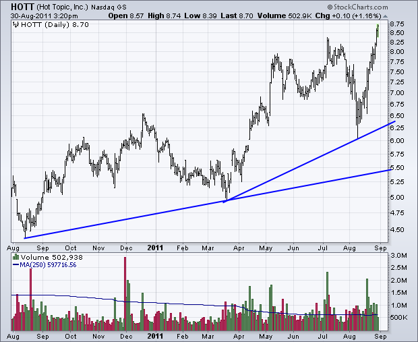Screen dimensions: 418x342
Task: Click the 6.00 price axis label
Action: pos(397,141)
